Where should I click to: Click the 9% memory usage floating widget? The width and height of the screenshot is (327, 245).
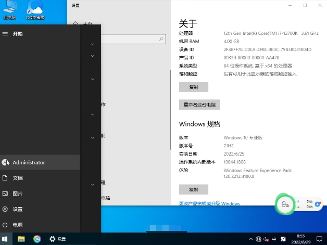[285, 205]
